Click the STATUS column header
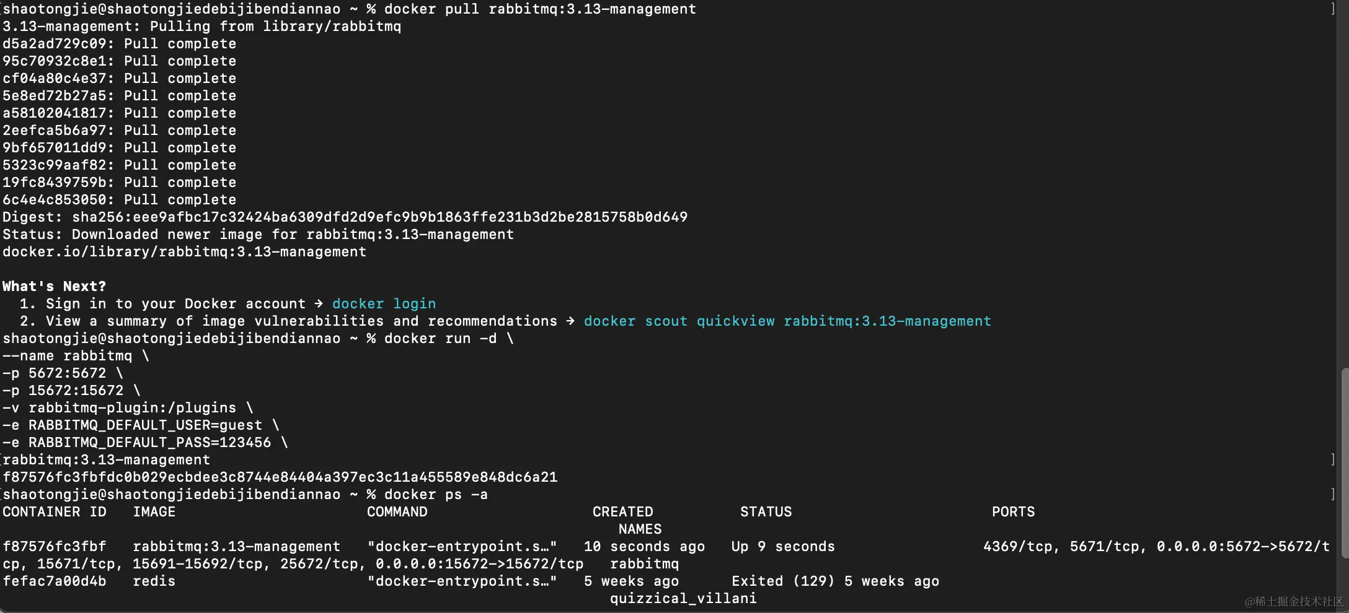 click(766, 511)
